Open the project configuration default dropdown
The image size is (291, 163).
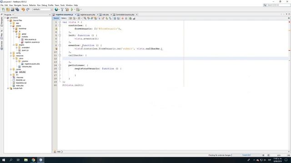pos(43,10)
